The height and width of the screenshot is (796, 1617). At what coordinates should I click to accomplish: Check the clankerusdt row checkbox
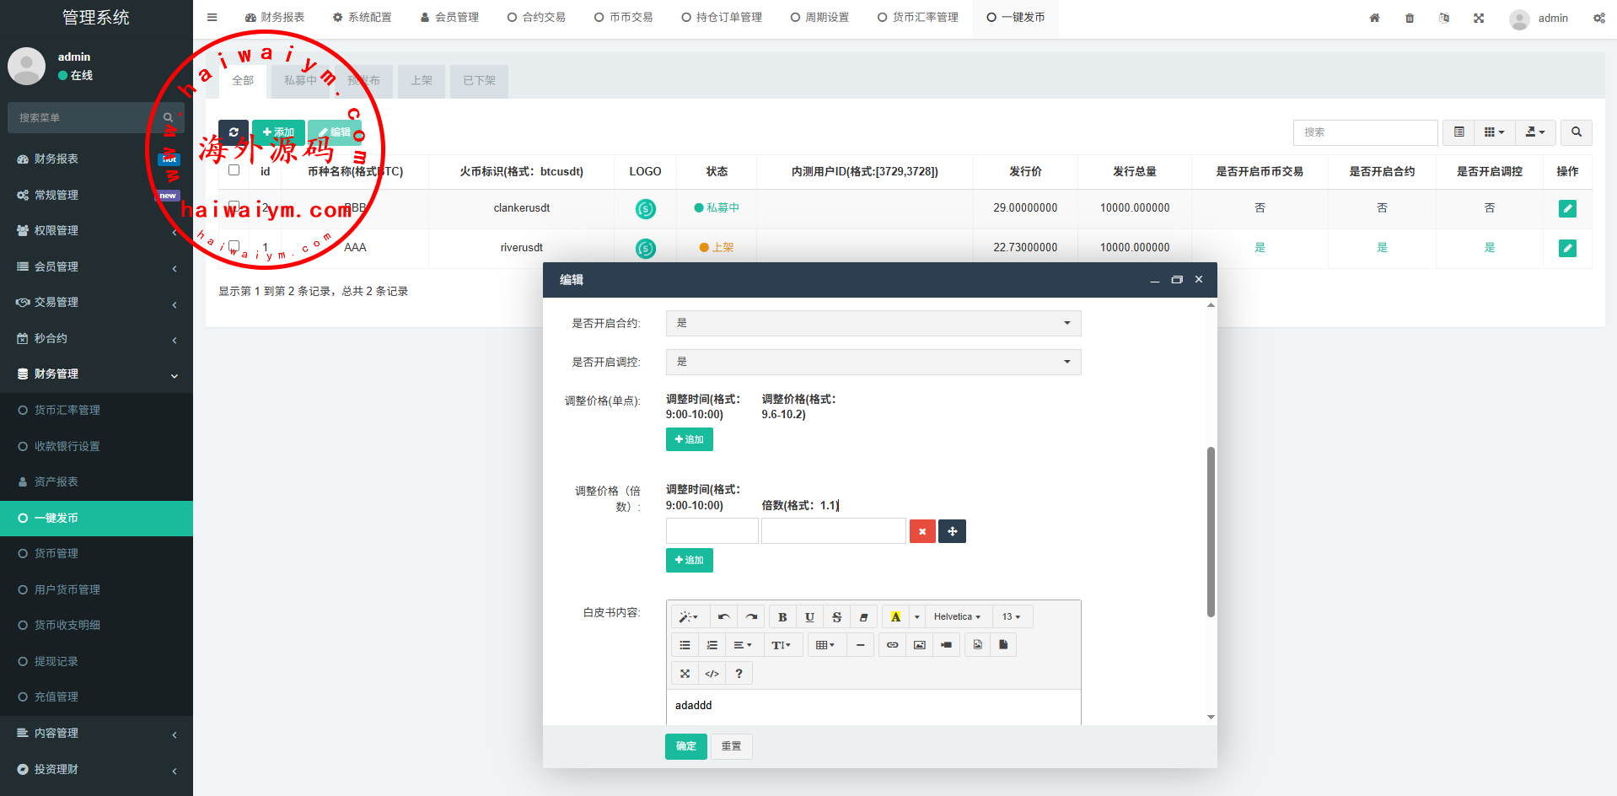[234, 207]
